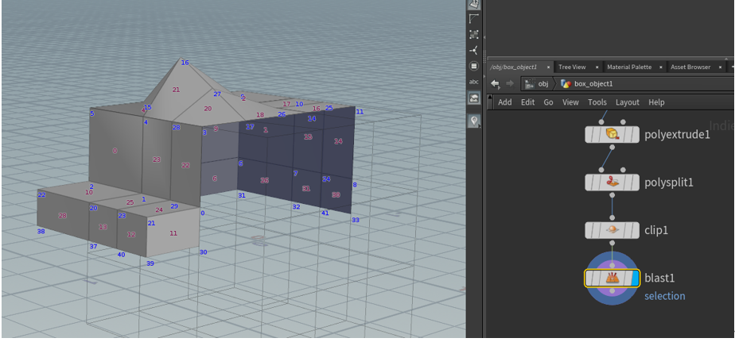Click the highlighted background image display icon
This screenshot has height=342, width=735.
[x=474, y=98]
